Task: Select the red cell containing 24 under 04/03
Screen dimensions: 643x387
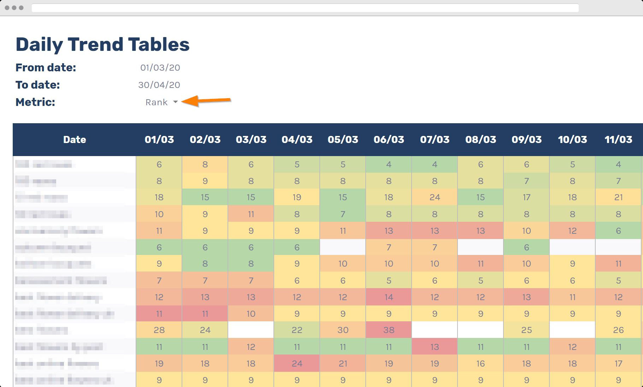Action: point(297,363)
